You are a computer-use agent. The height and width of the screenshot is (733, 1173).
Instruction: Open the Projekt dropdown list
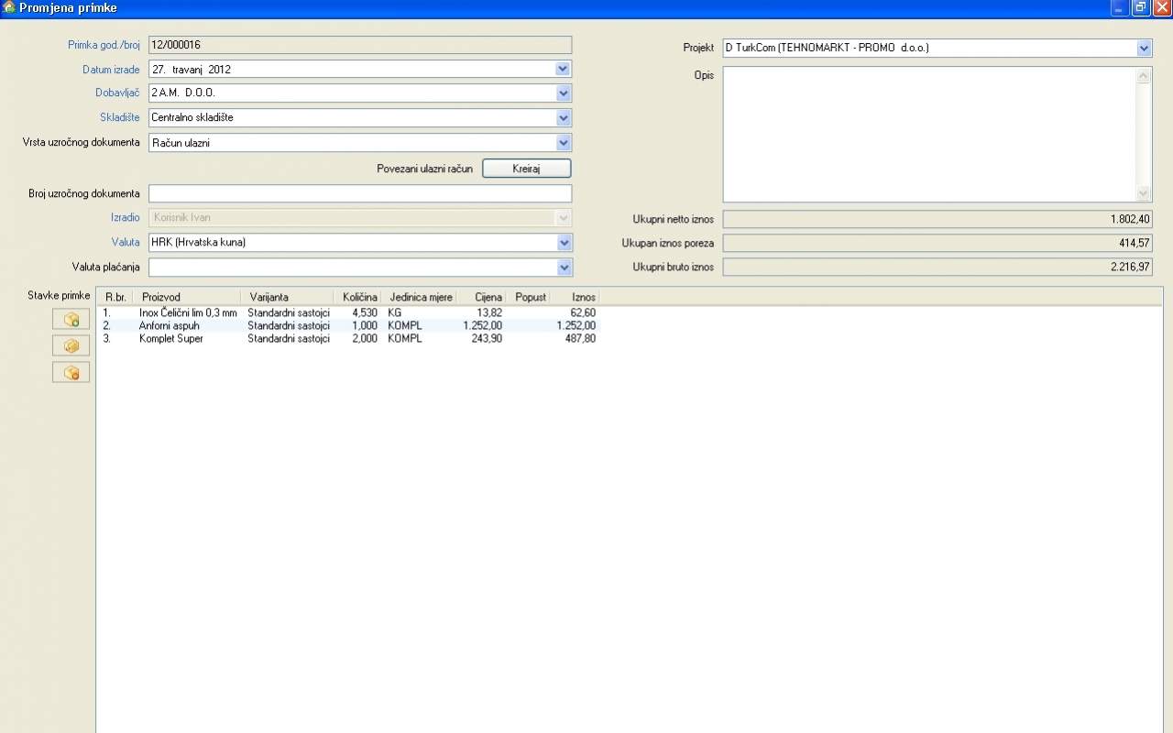click(x=1144, y=48)
